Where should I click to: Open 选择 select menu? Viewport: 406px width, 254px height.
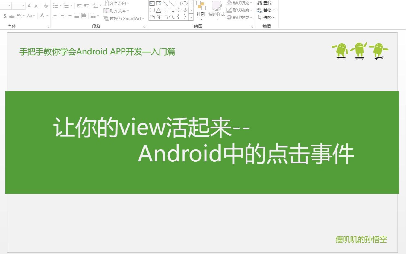[x=266, y=18]
